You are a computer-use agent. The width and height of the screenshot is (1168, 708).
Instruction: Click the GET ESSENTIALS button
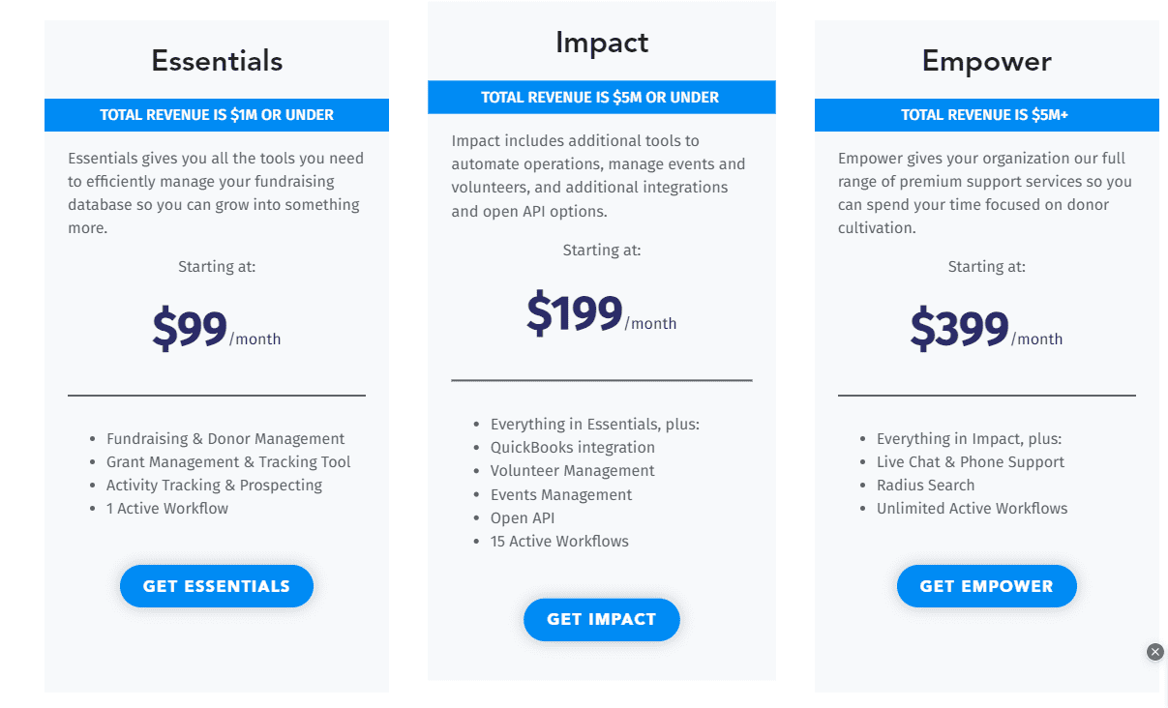tap(216, 585)
